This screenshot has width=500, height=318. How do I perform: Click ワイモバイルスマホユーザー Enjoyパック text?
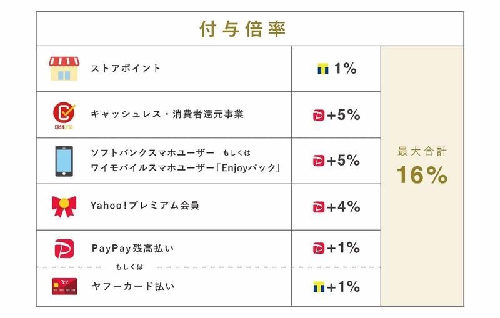coord(185,169)
